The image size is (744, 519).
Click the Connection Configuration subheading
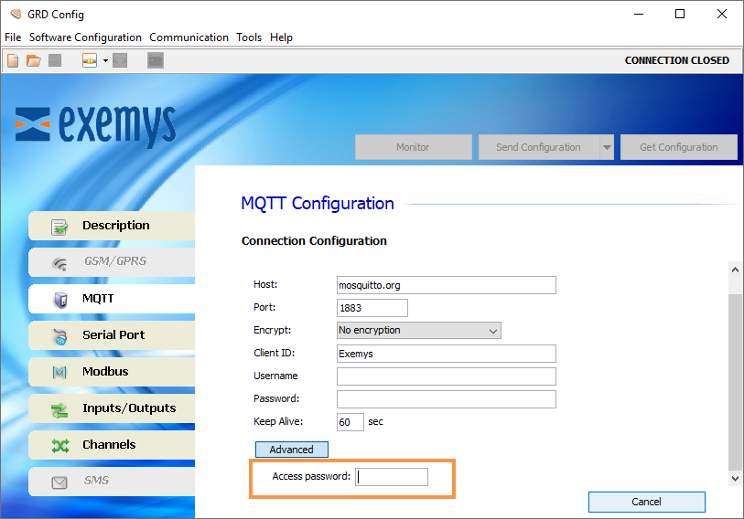pos(314,241)
